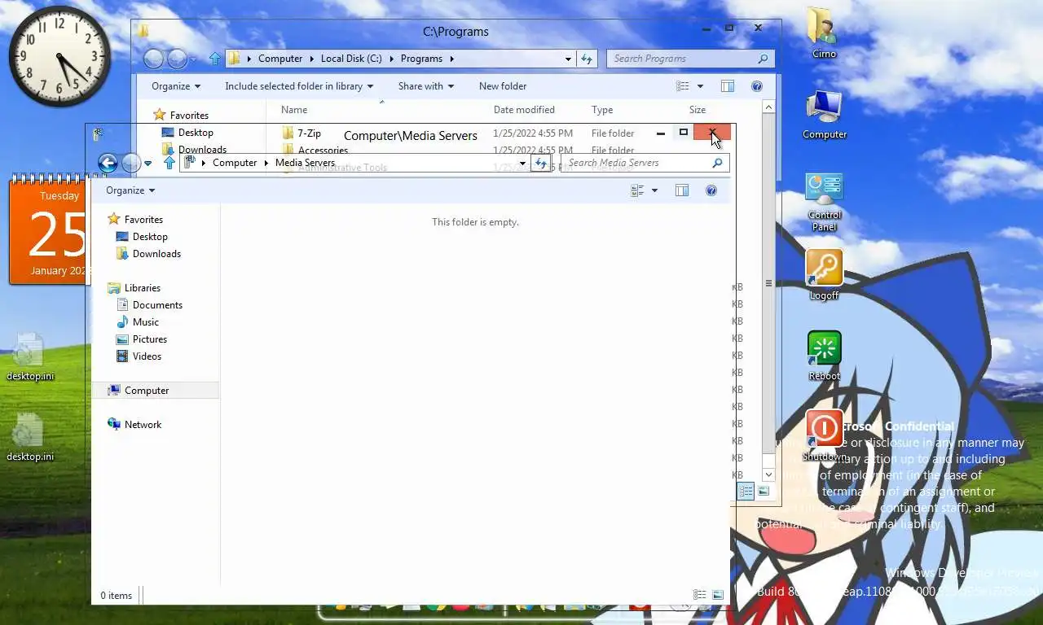Refresh the Media Servers window

coord(540,163)
